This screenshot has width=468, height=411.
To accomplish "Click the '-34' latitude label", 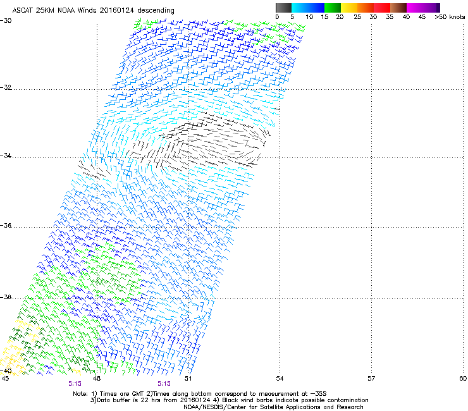I will coord(6,156).
